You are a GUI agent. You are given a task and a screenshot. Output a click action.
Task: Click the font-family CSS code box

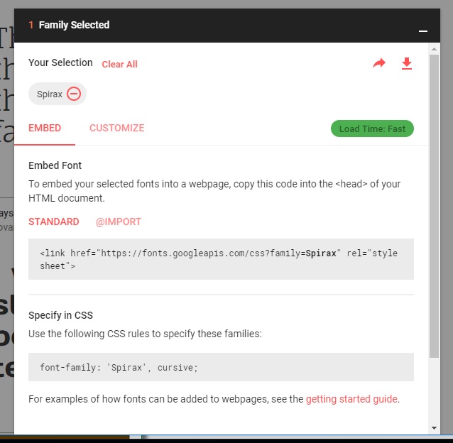click(x=221, y=367)
